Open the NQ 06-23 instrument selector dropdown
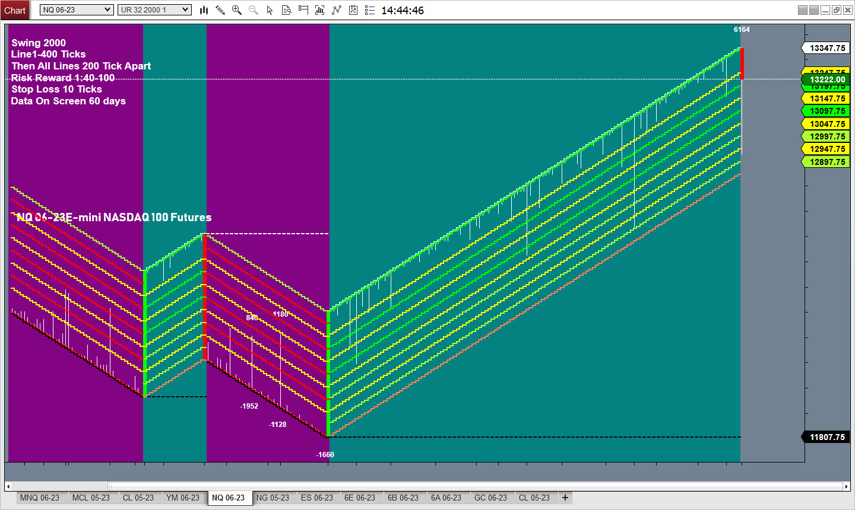The image size is (855, 510). (77, 10)
